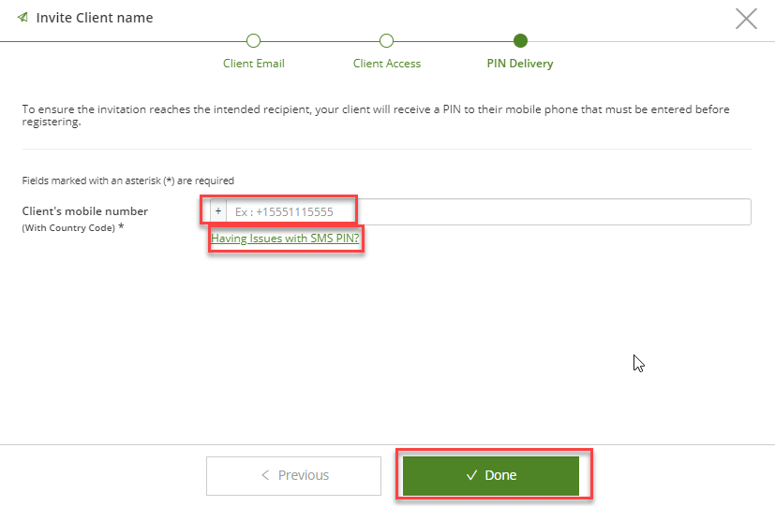
Task: Click the left chevron inside Previous button
Action: (265, 475)
